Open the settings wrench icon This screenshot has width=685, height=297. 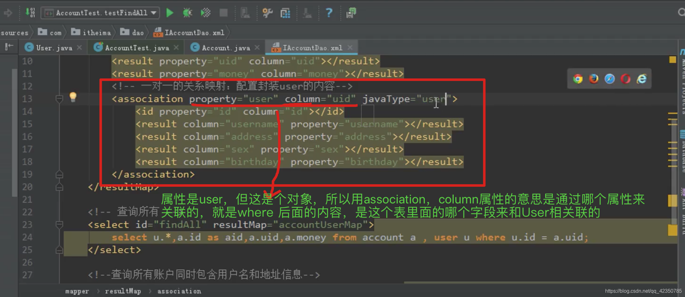click(x=267, y=13)
